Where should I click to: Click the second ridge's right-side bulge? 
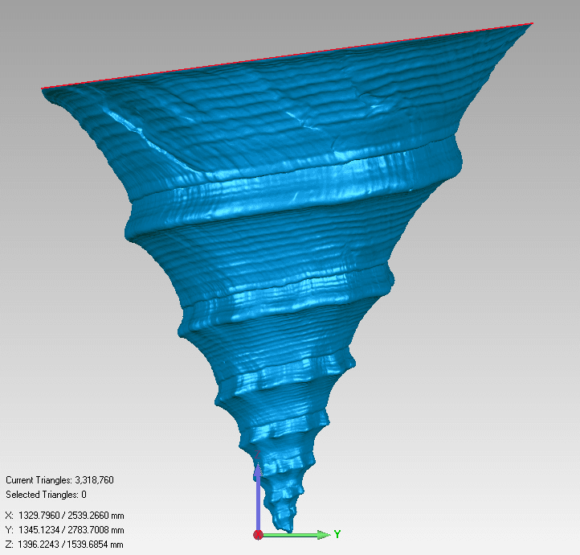pyautogui.click(x=388, y=277)
